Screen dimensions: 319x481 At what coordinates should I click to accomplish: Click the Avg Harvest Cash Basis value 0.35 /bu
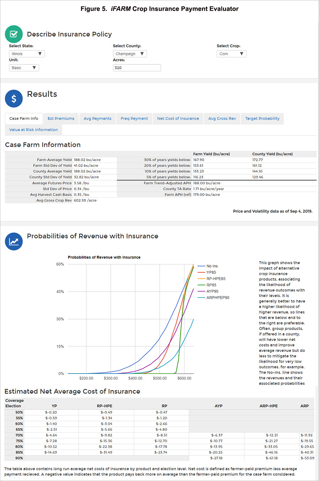[x=82, y=195]
